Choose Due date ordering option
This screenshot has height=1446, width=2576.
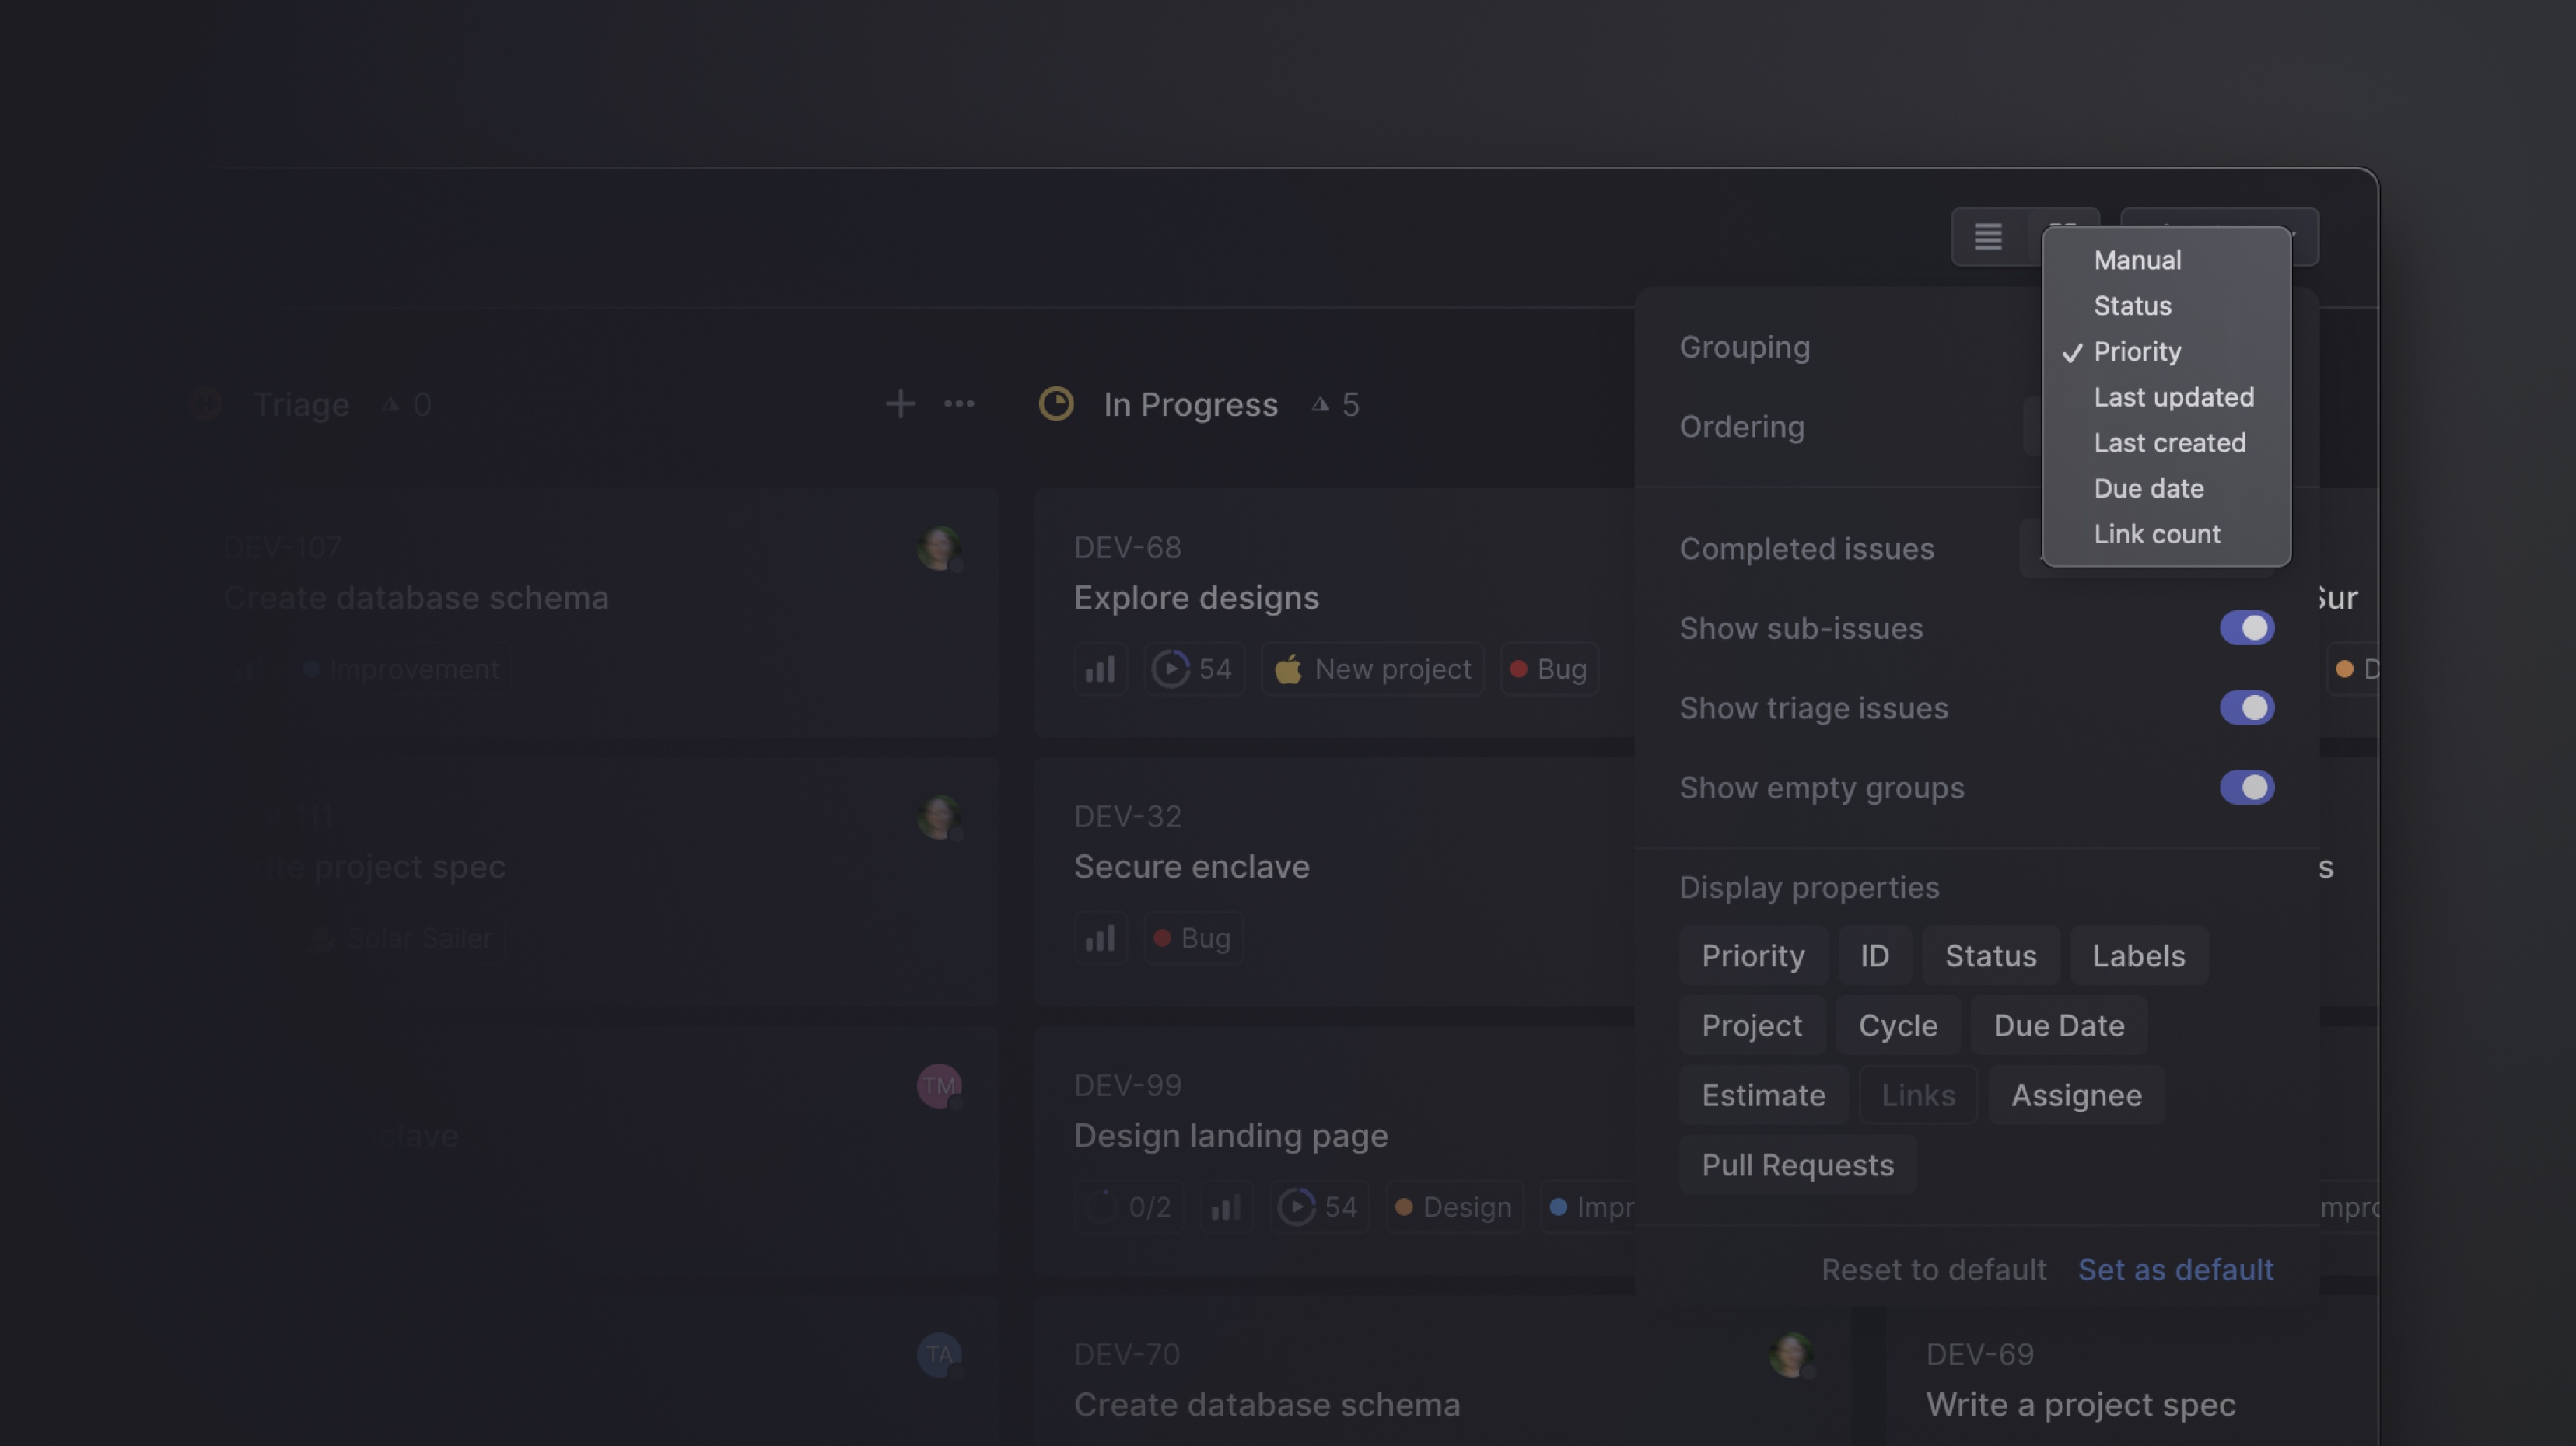[x=2148, y=489]
